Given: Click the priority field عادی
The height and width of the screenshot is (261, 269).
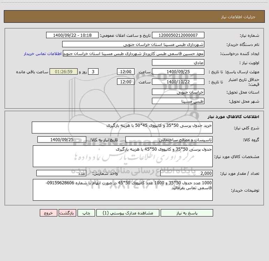Looking at the screenshot, I should point(178,62).
